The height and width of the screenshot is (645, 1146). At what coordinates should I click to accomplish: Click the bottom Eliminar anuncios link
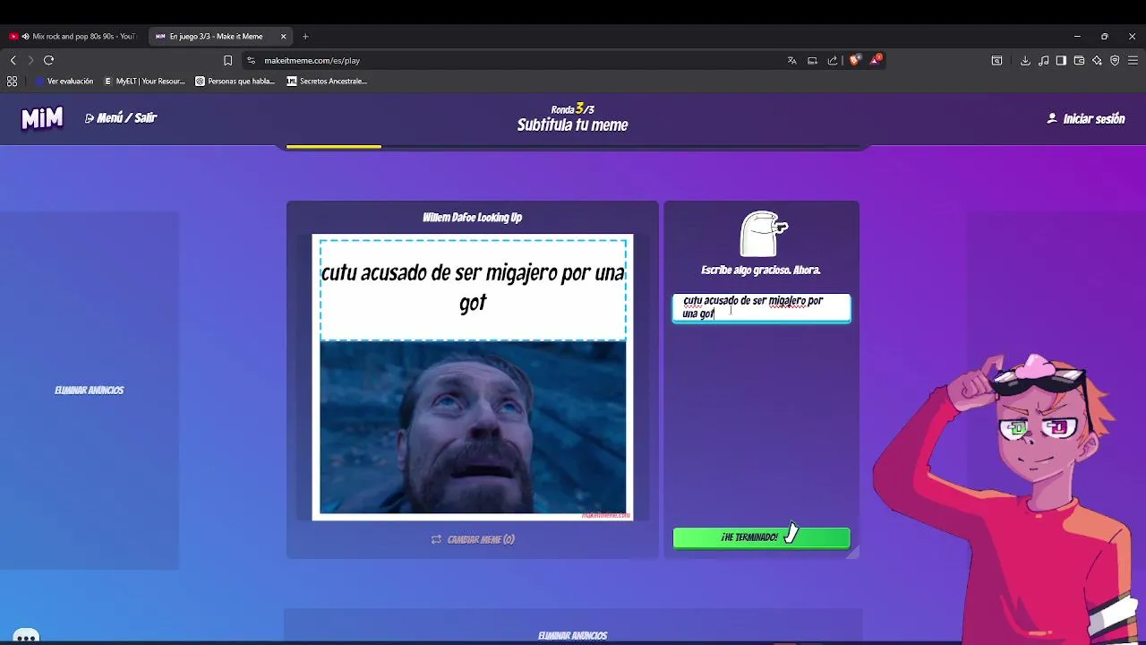click(573, 635)
